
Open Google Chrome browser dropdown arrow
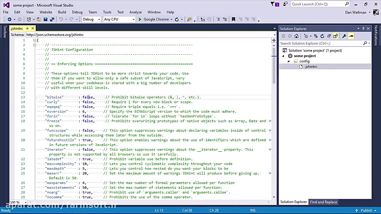tap(171, 19)
